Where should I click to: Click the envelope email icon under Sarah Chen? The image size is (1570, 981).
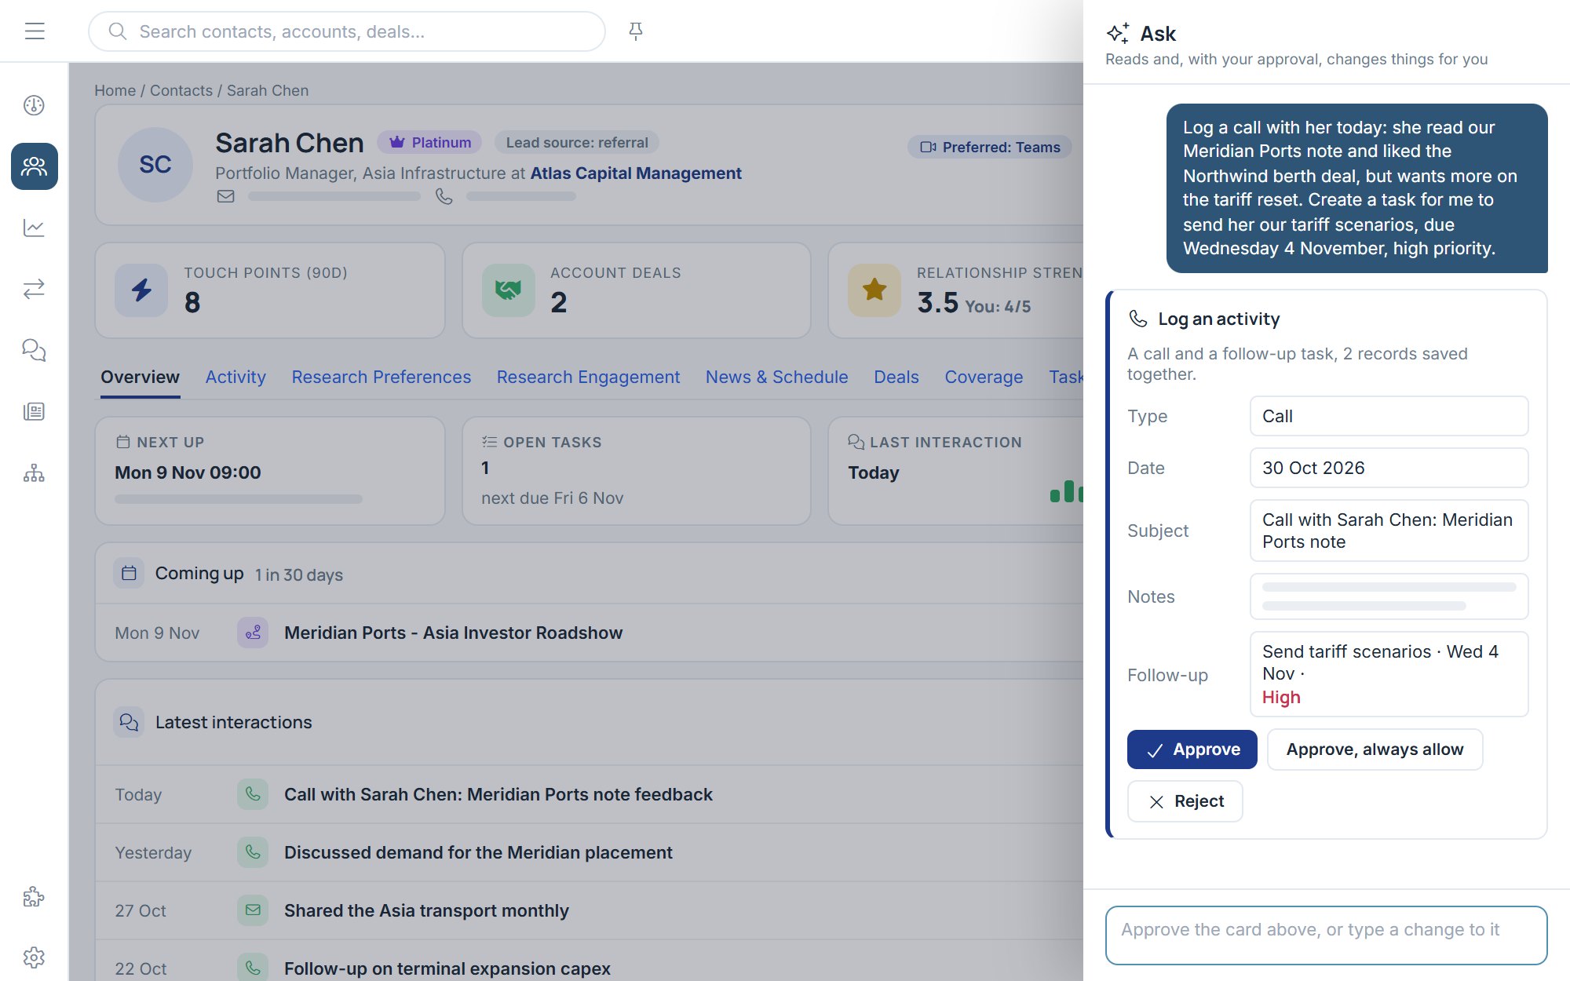point(226,196)
